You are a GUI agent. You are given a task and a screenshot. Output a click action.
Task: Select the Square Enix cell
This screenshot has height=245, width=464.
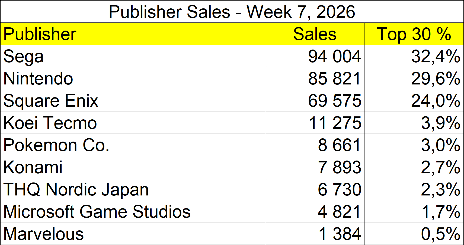click(51, 101)
